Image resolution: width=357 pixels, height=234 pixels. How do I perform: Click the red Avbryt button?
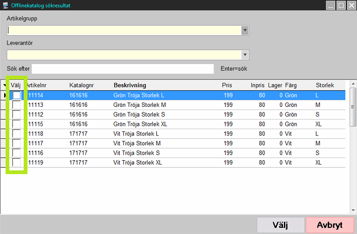tap(330, 225)
